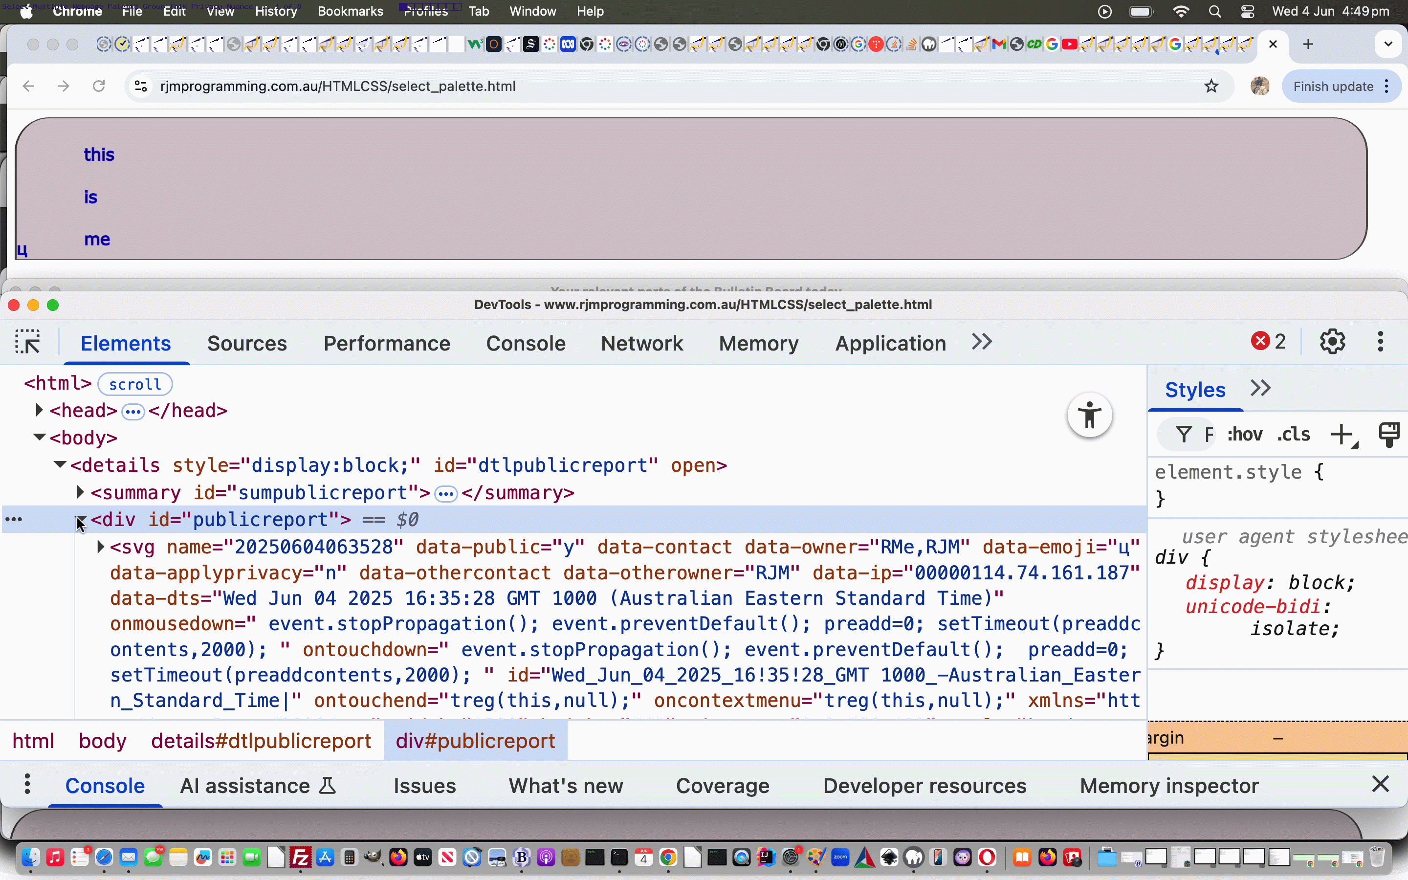
Task: Open the site information icon in the address bar
Action: click(140, 87)
